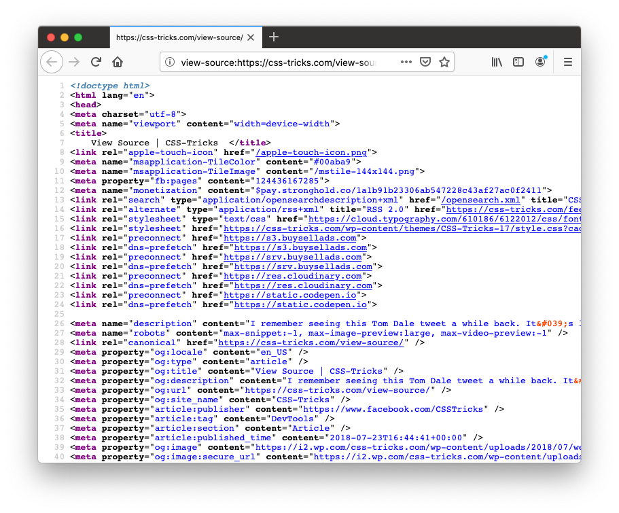This screenshot has width=619, height=513.
Task: Open the res.cloudinary.com preconnect link
Action: 293,276
